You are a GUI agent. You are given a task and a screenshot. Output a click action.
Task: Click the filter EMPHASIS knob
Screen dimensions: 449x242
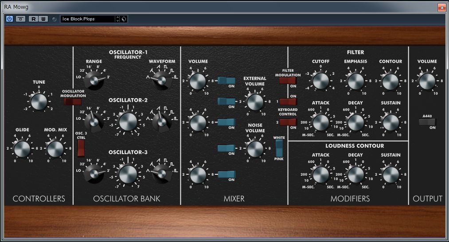pos(355,81)
